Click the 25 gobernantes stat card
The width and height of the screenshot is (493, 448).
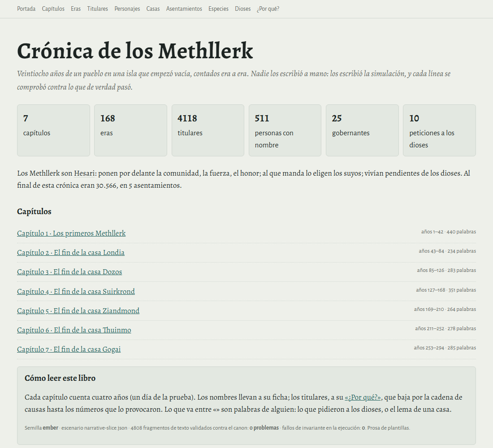(x=362, y=130)
